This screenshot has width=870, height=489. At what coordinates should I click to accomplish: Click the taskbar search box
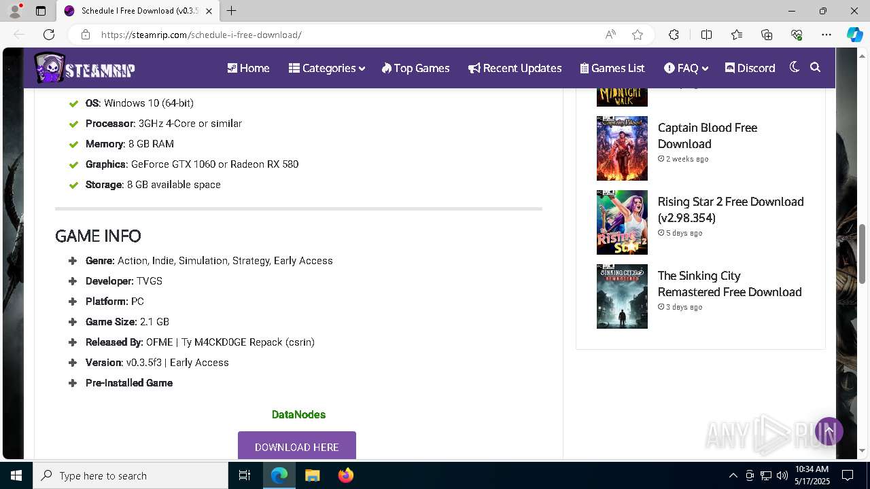click(130, 475)
